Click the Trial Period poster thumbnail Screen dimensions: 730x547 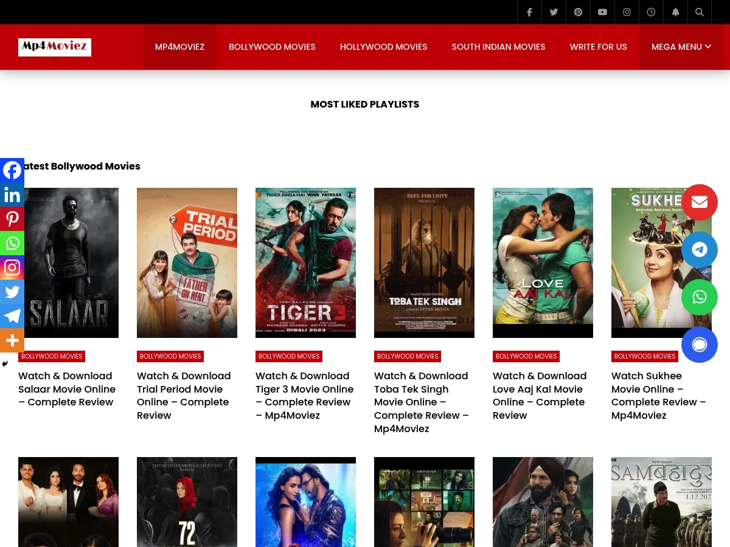click(187, 263)
